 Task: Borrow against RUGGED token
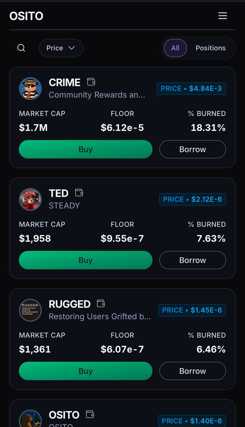click(x=193, y=371)
